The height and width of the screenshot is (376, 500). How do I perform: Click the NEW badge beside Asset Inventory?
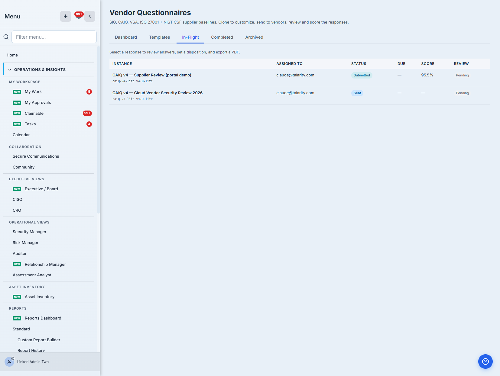pyautogui.click(x=17, y=297)
